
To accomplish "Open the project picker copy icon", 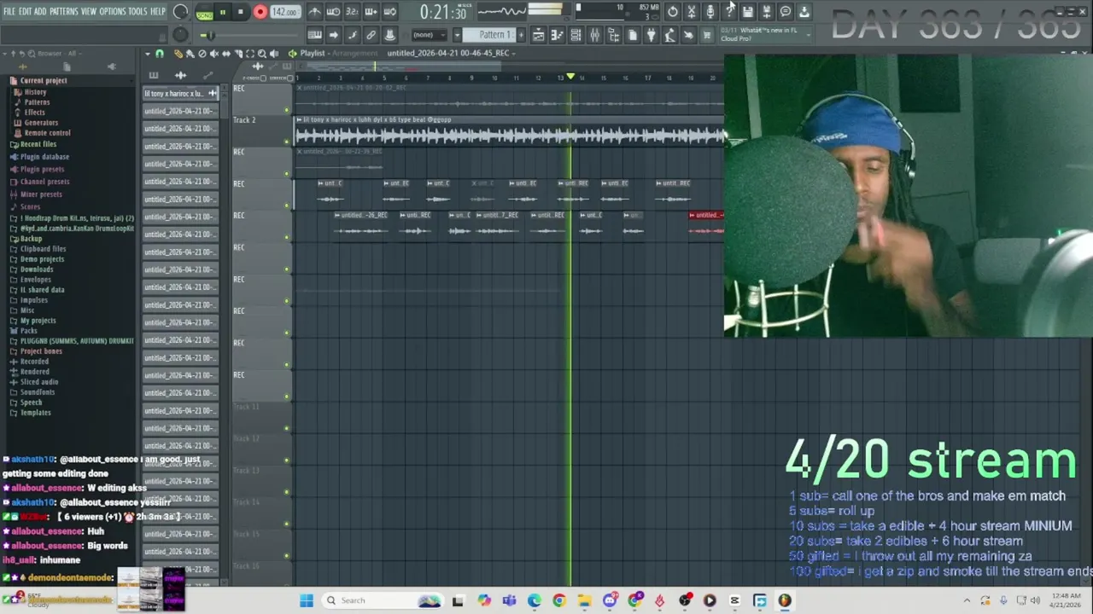I will tap(632, 35).
